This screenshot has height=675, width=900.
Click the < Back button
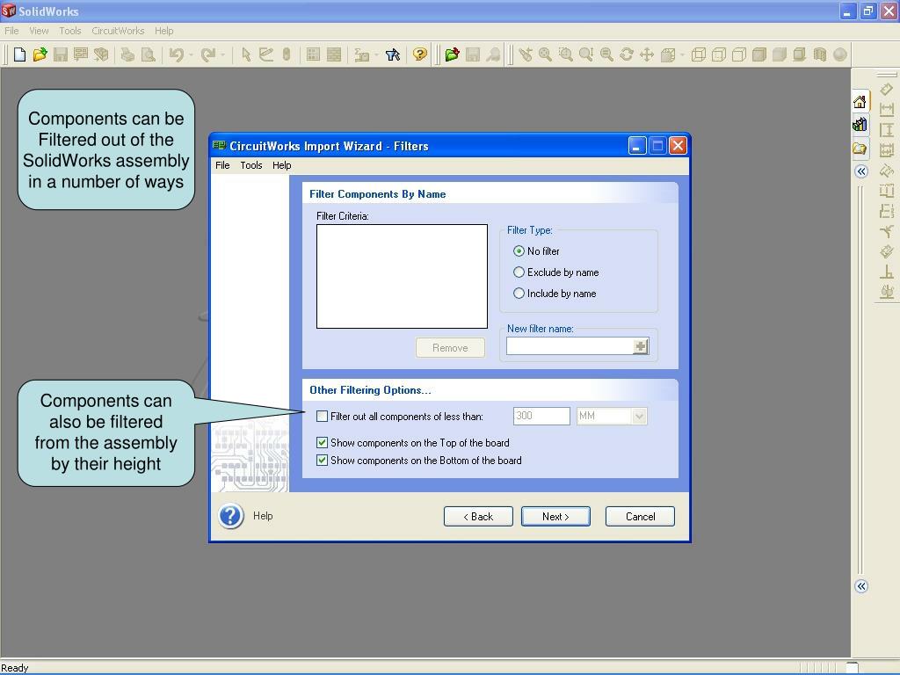478,517
